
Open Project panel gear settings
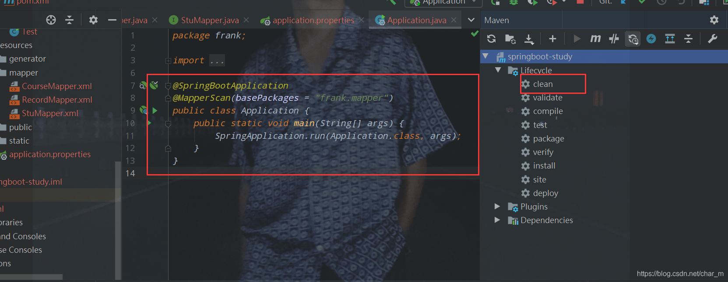pos(93,20)
